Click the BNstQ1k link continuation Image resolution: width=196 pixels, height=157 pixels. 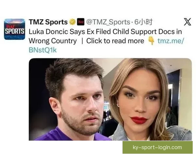(43, 50)
